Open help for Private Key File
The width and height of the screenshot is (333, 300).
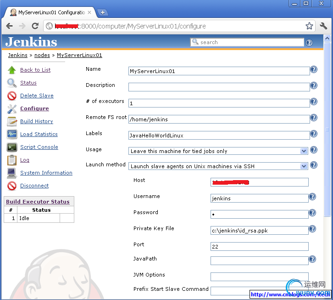coord(312,229)
